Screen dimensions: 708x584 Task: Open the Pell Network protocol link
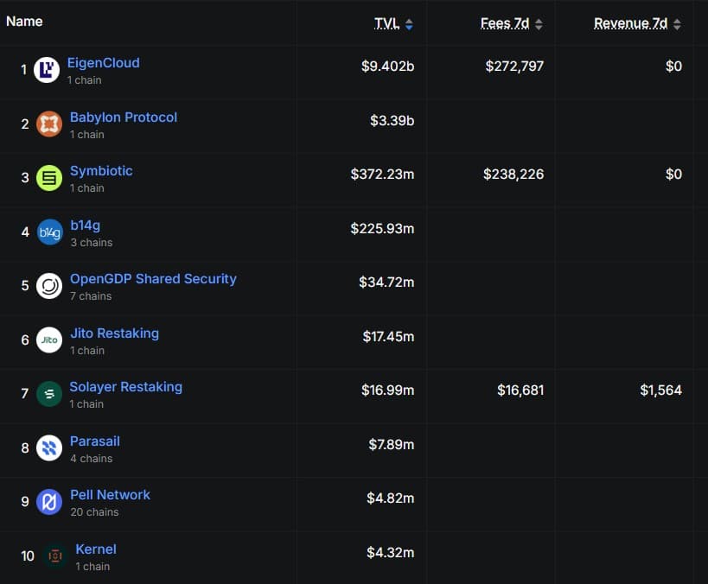110,495
